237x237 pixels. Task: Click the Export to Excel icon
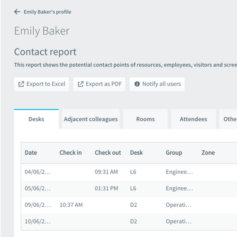click(21, 84)
